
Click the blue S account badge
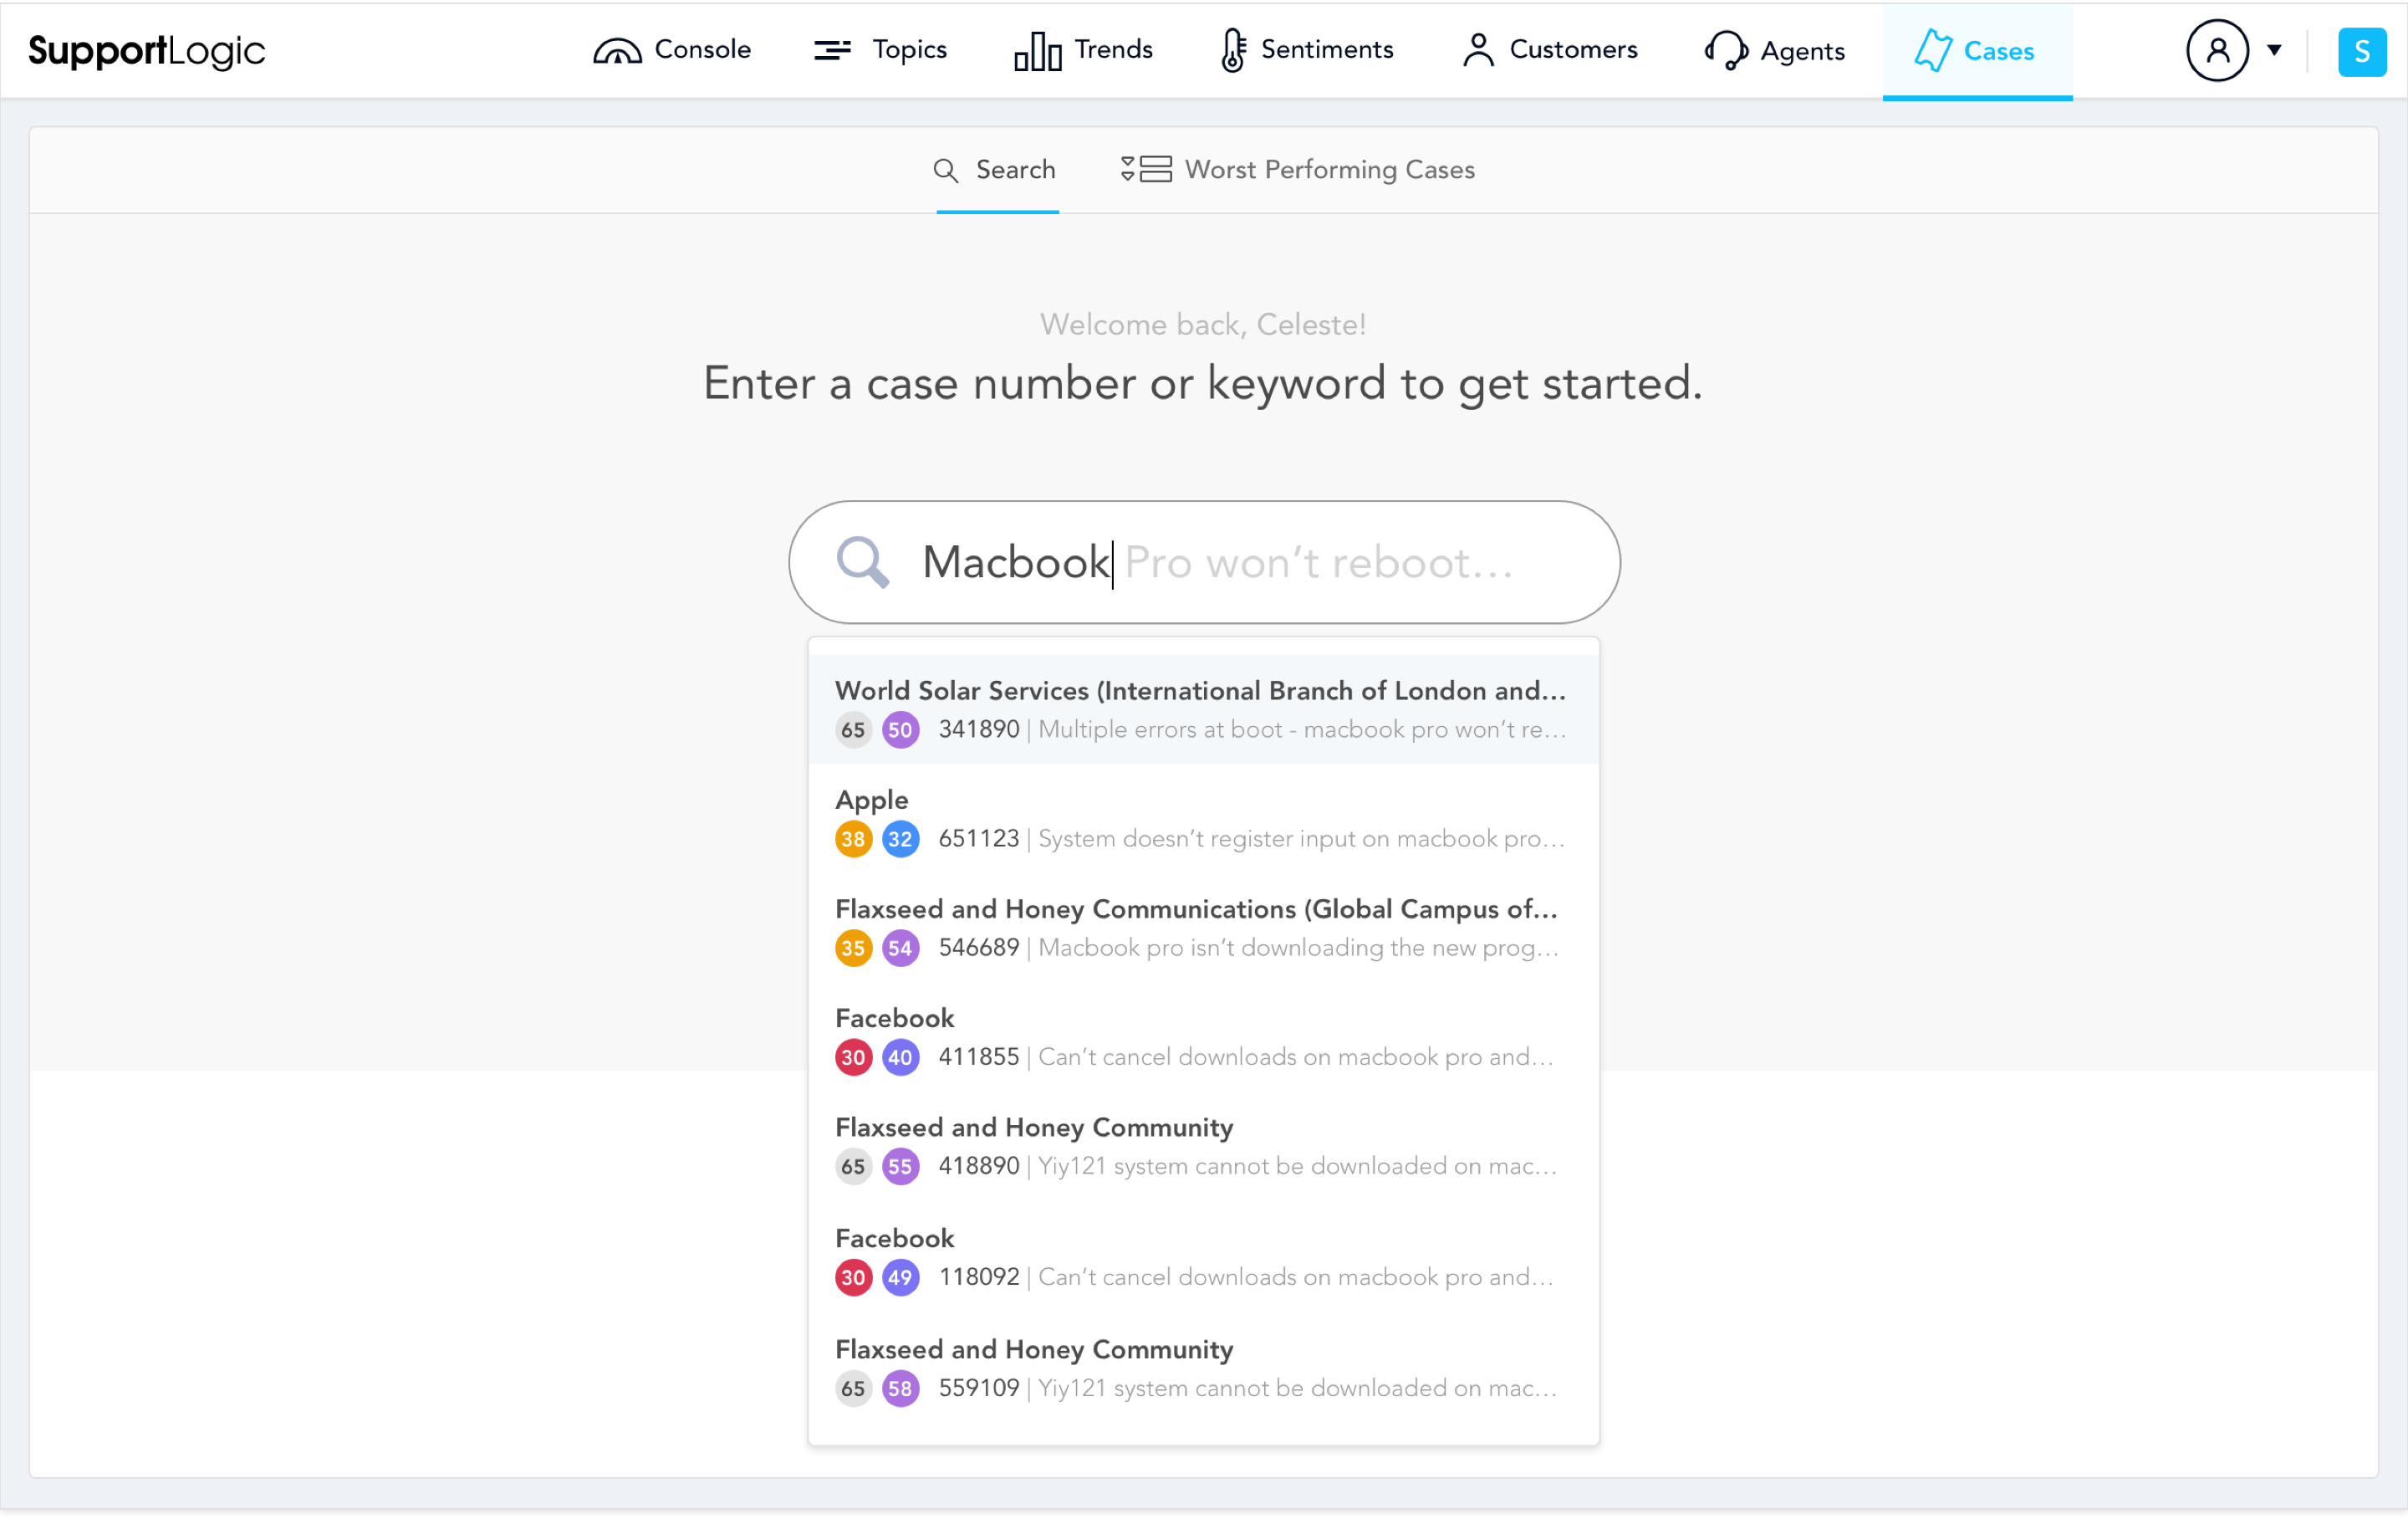[2361, 51]
